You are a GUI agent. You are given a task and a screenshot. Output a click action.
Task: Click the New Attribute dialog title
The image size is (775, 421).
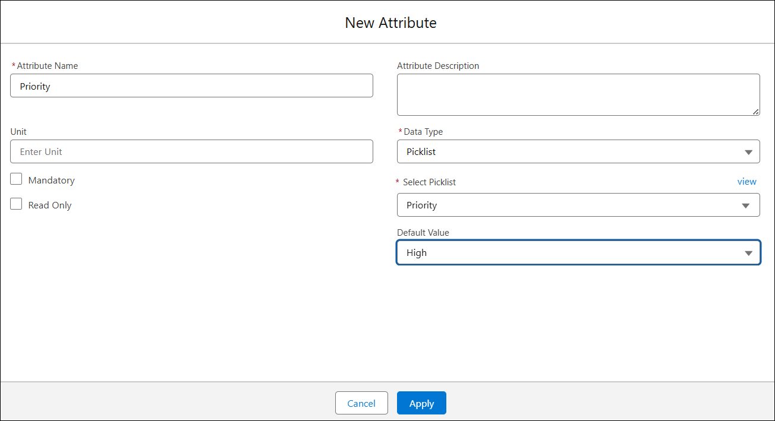(390, 23)
